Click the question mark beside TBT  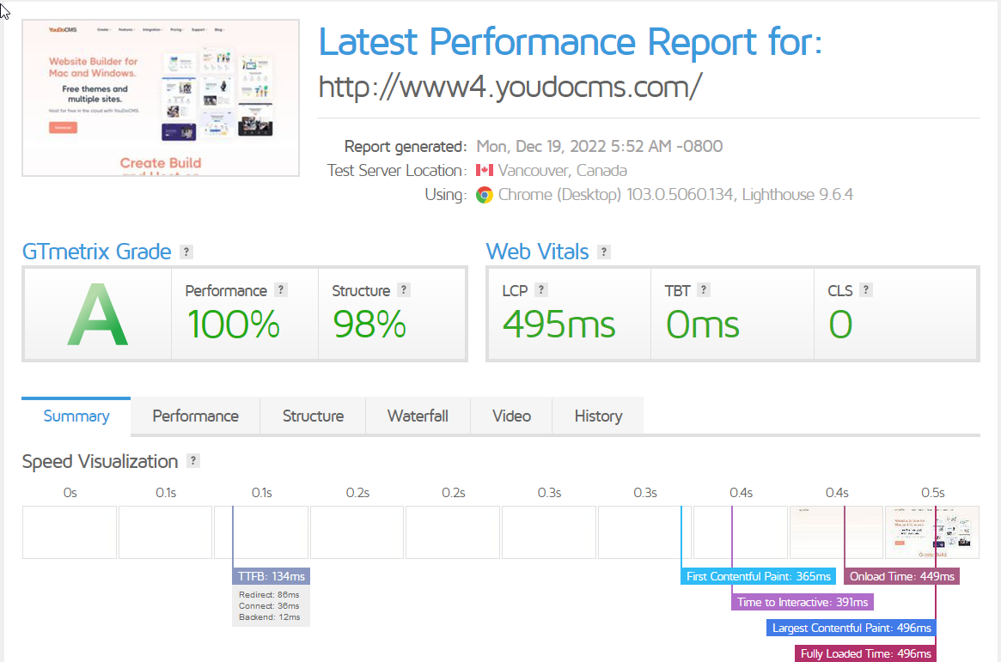[703, 290]
